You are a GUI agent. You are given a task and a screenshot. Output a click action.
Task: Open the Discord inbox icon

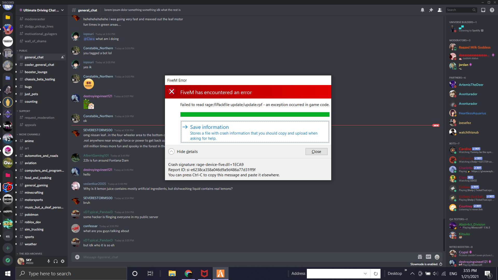point(483,10)
